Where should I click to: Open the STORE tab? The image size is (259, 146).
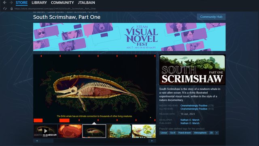tap(21, 3)
